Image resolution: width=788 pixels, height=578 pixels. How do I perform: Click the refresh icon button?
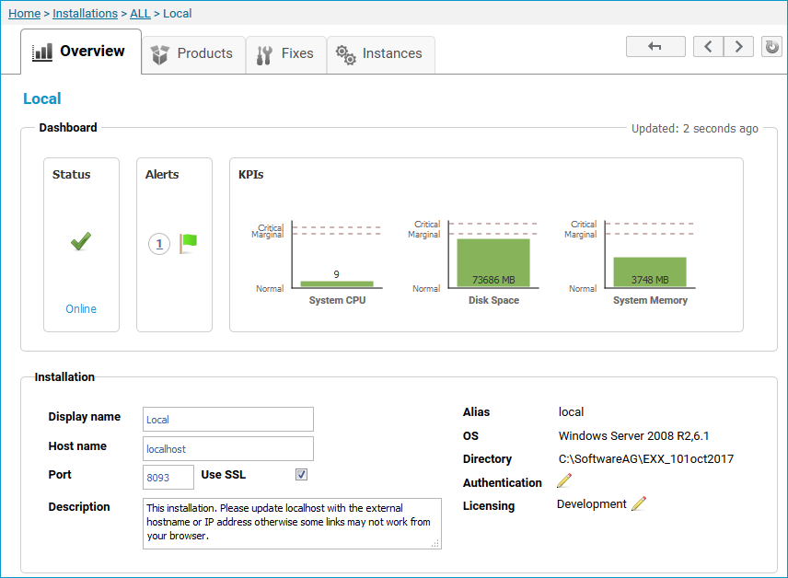pos(771,47)
